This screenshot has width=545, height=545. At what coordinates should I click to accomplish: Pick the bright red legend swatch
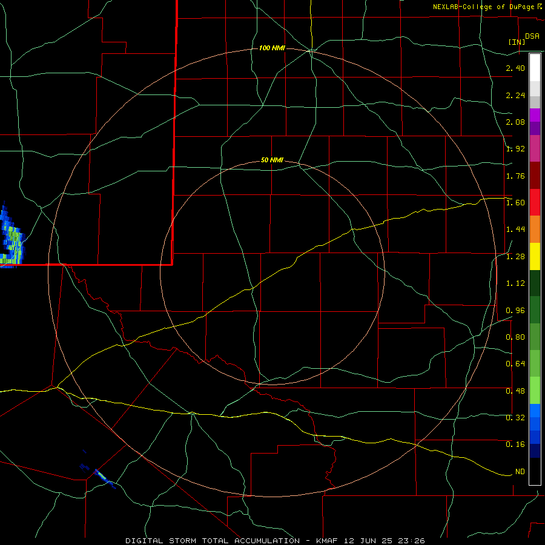point(535,202)
